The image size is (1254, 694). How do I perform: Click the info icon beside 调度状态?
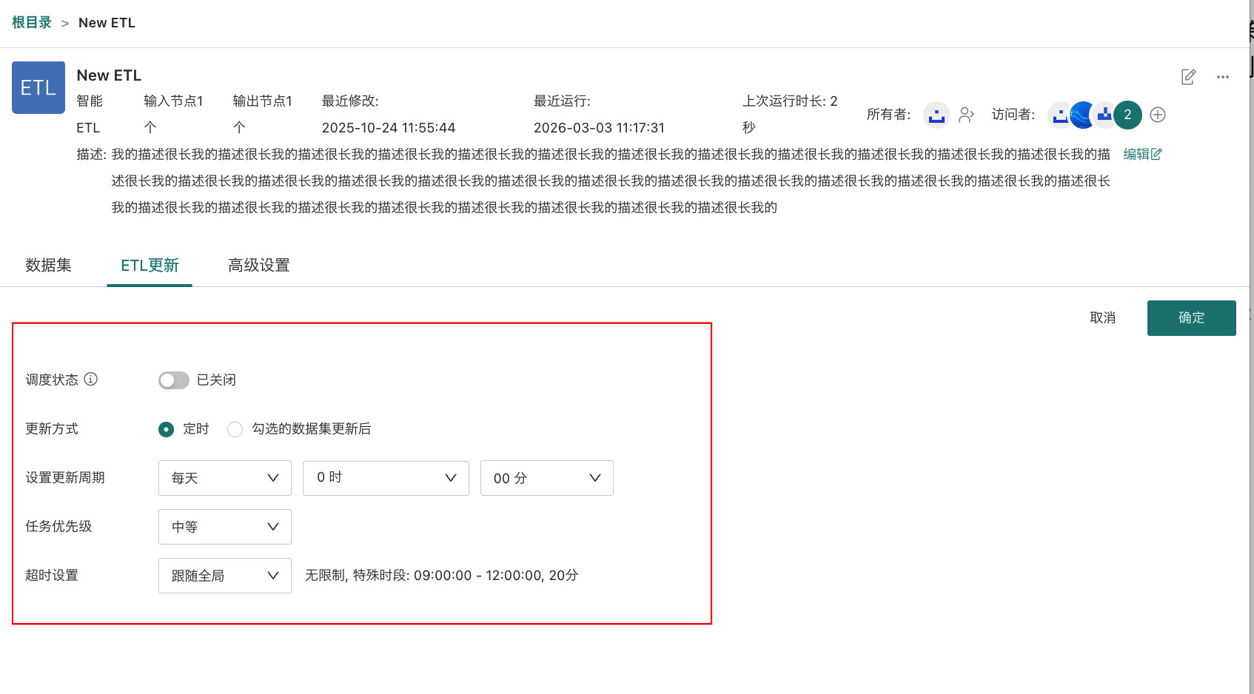point(91,379)
